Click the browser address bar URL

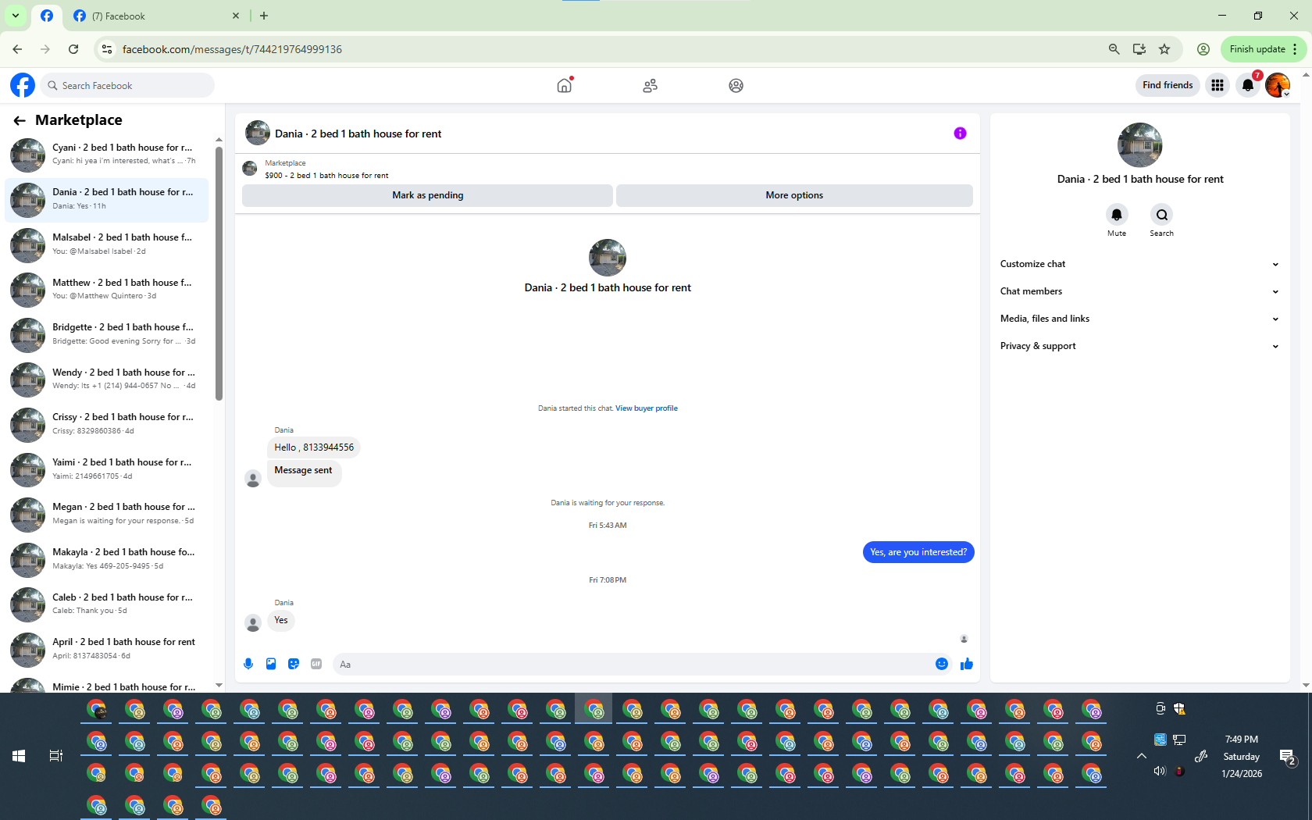coord(232,49)
